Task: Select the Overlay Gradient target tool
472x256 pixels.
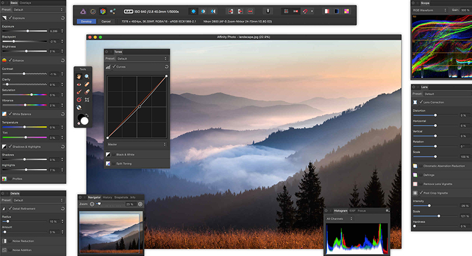Action: pos(79,100)
